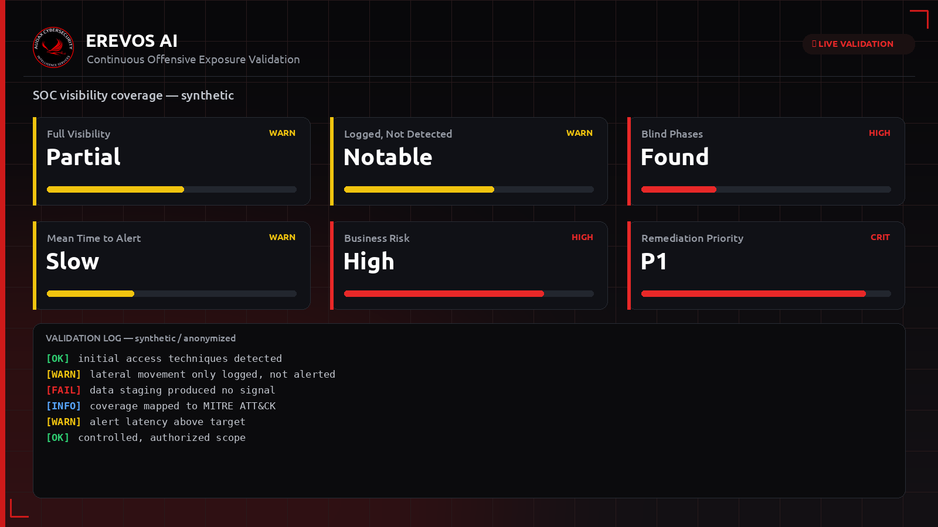Screen dimensions: 938x527
Task: Click the WARN tag on Mean Time to Alert
Action: pos(282,237)
